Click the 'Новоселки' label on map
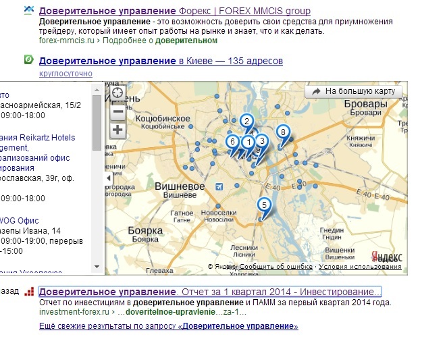Viewport: 447px width, 339px height. [219, 213]
